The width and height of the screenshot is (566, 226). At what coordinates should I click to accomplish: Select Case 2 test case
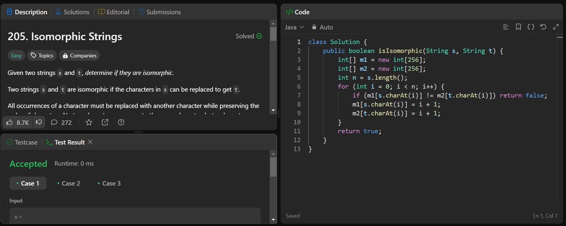[x=68, y=183]
